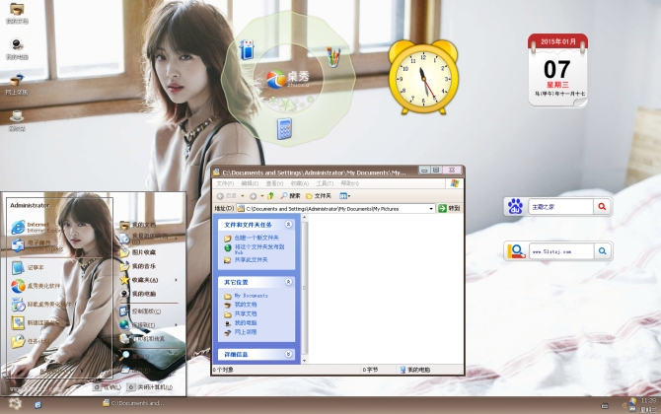Click the 网上邻居 link in 其它位置

click(x=246, y=332)
